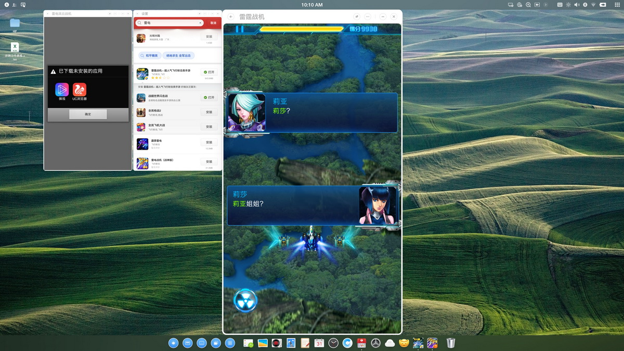Go back in 雷霆战机 window title bar

click(231, 17)
